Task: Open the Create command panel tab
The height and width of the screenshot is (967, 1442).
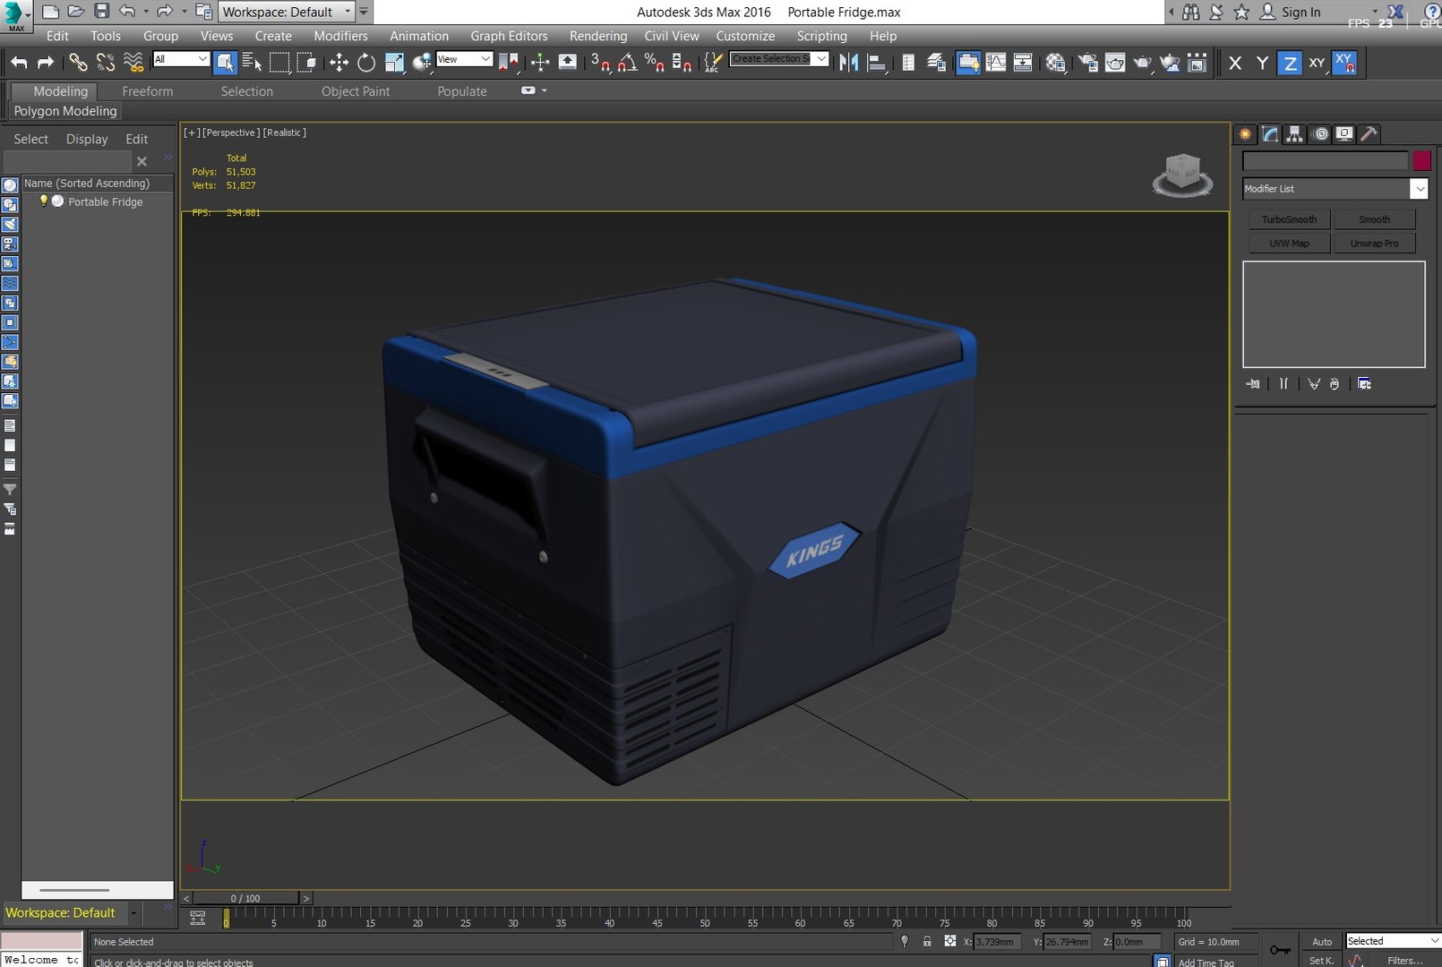Action: (x=1245, y=134)
